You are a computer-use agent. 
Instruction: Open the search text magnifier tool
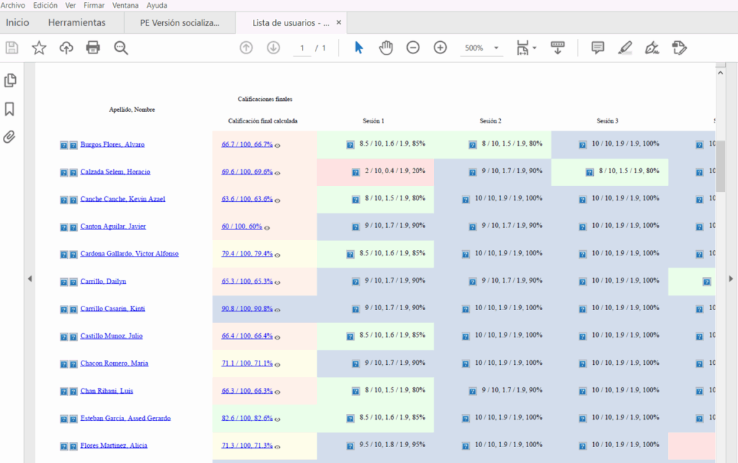tap(120, 48)
